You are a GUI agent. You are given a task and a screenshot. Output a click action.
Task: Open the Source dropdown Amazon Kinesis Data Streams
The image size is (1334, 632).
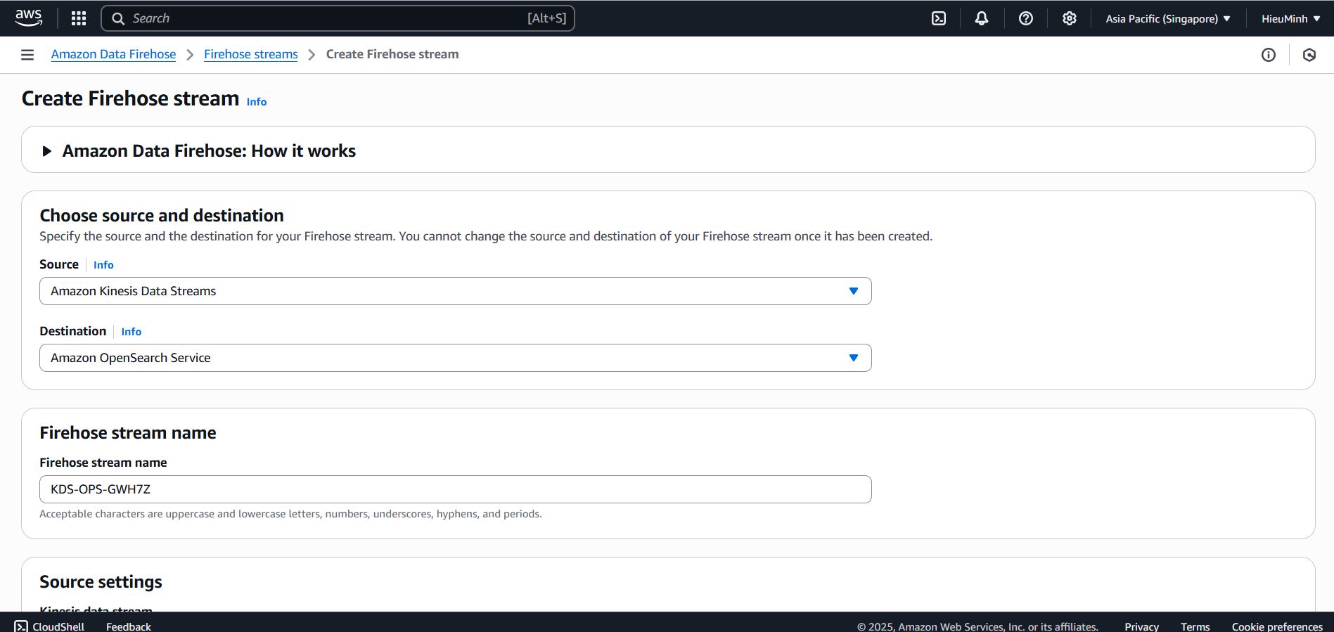[x=456, y=291]
